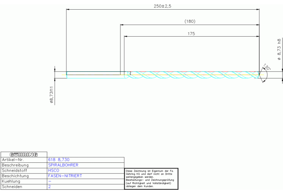Select the HSCO cutting material value

[x=54, y=170]
